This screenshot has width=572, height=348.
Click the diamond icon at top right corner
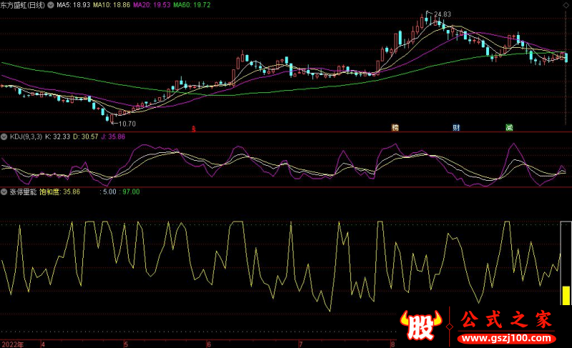point(566,4)
